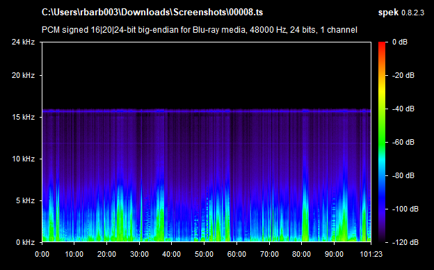Click the 0 kHz frequency axis label
The height and width of the screenshot is (270, 434).
click(25, 242)
